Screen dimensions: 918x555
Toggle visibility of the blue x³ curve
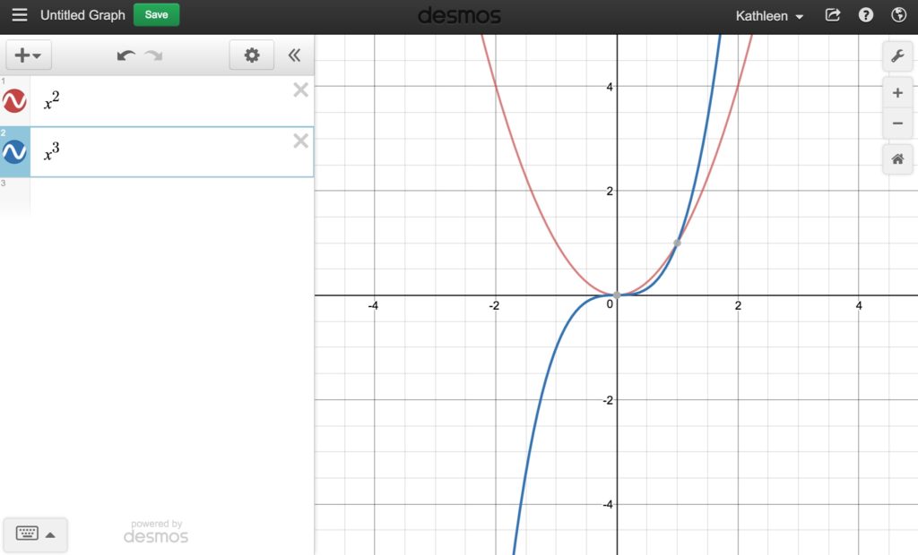point(14,152)
